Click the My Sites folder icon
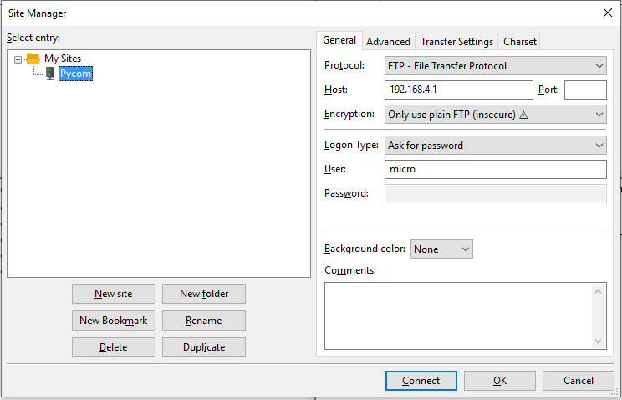This screenshot has height=400, width=622. [33, 59]
